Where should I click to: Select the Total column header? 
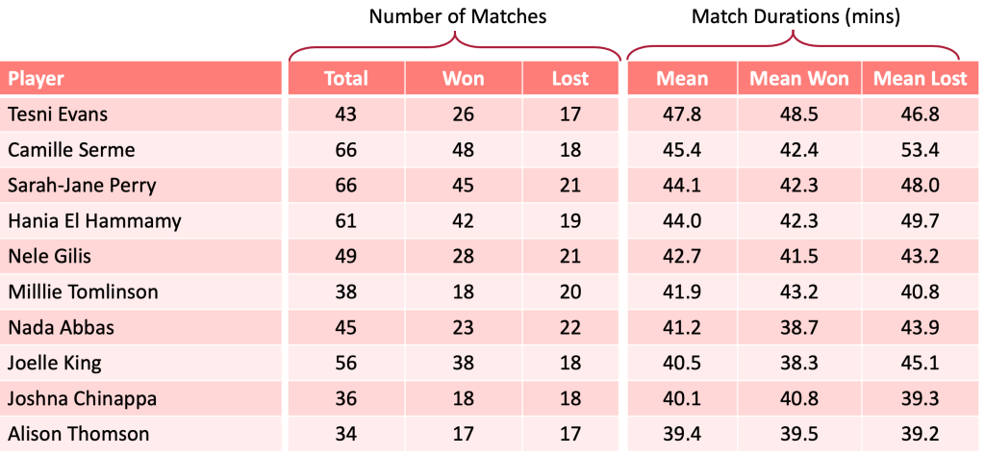pos(346,79)
